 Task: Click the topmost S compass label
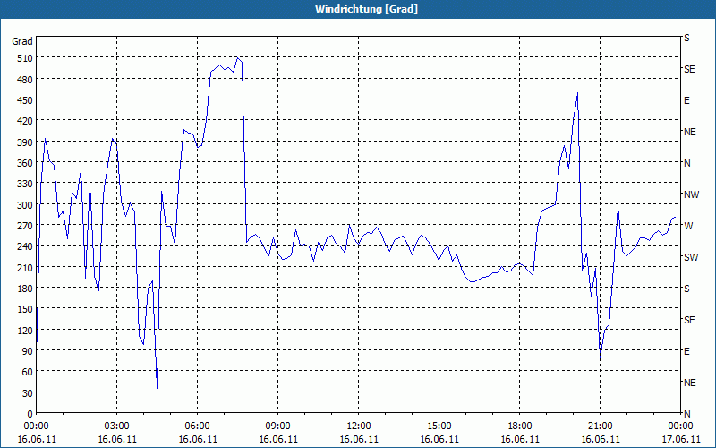pos(686,38)
